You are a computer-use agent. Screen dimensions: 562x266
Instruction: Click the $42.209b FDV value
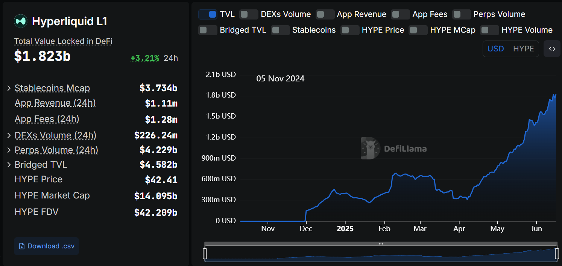tap(156, 212)
